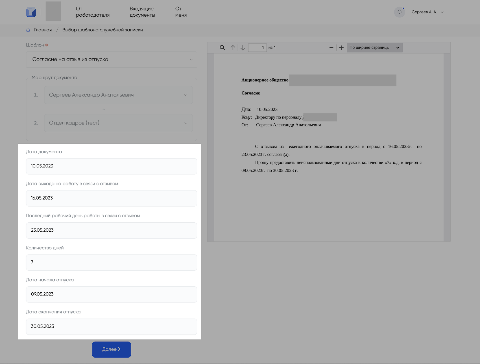480x364 pixels.
Task: Click the app logo in header
Action: tap(31, 12)
